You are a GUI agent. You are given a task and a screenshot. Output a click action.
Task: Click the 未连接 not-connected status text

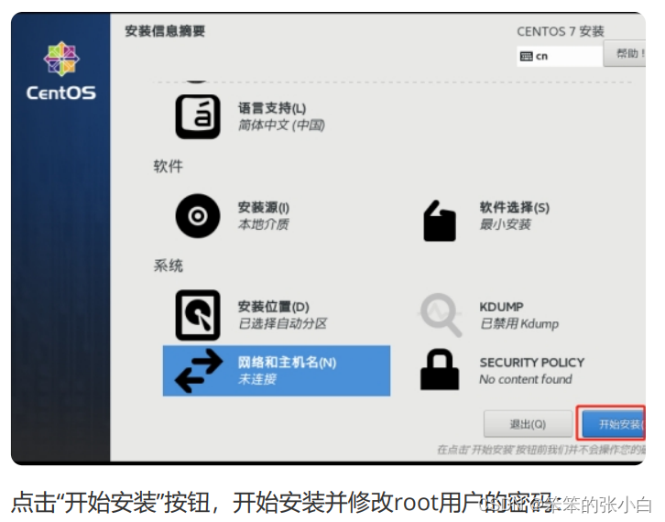coord(257,379)
